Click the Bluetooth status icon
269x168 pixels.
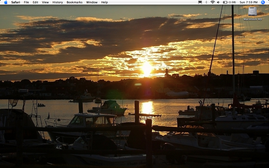(206, 2)
